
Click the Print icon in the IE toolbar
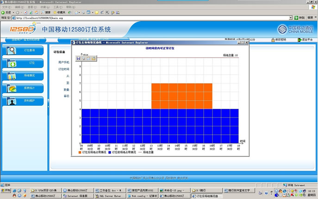coord(83,13)
